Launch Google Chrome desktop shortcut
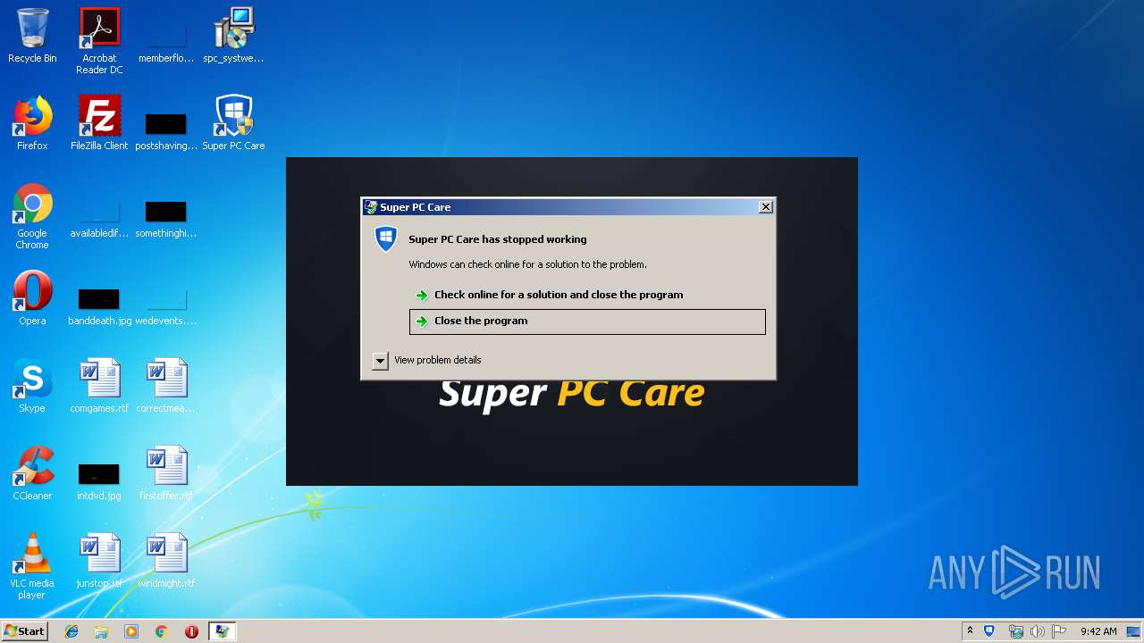The image size is (1144, 643). click(32, 216)
